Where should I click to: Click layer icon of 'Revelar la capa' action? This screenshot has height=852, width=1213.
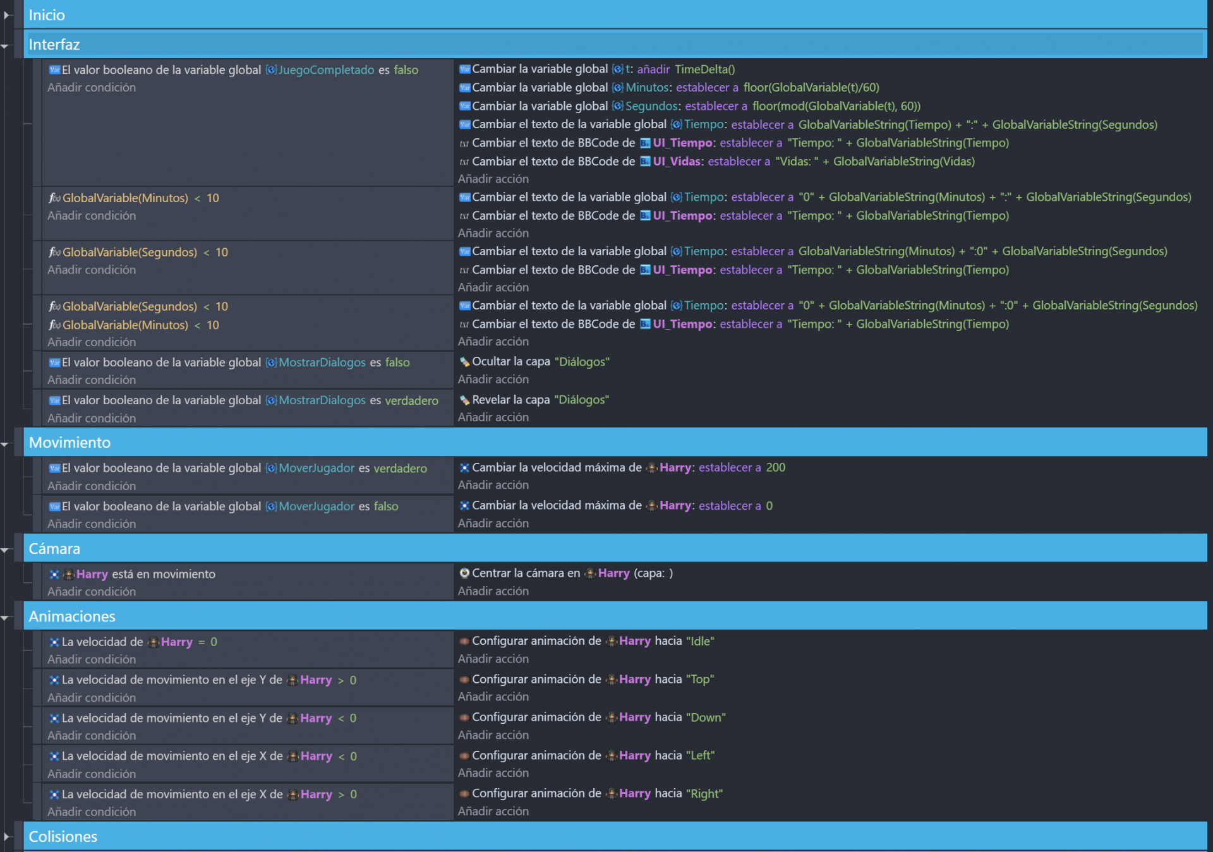[464, 400]
